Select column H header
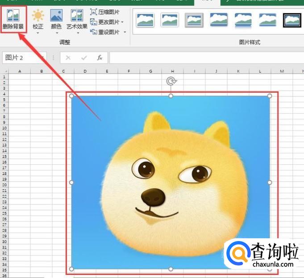Screen dimensions: 304x278 (173, 71)
